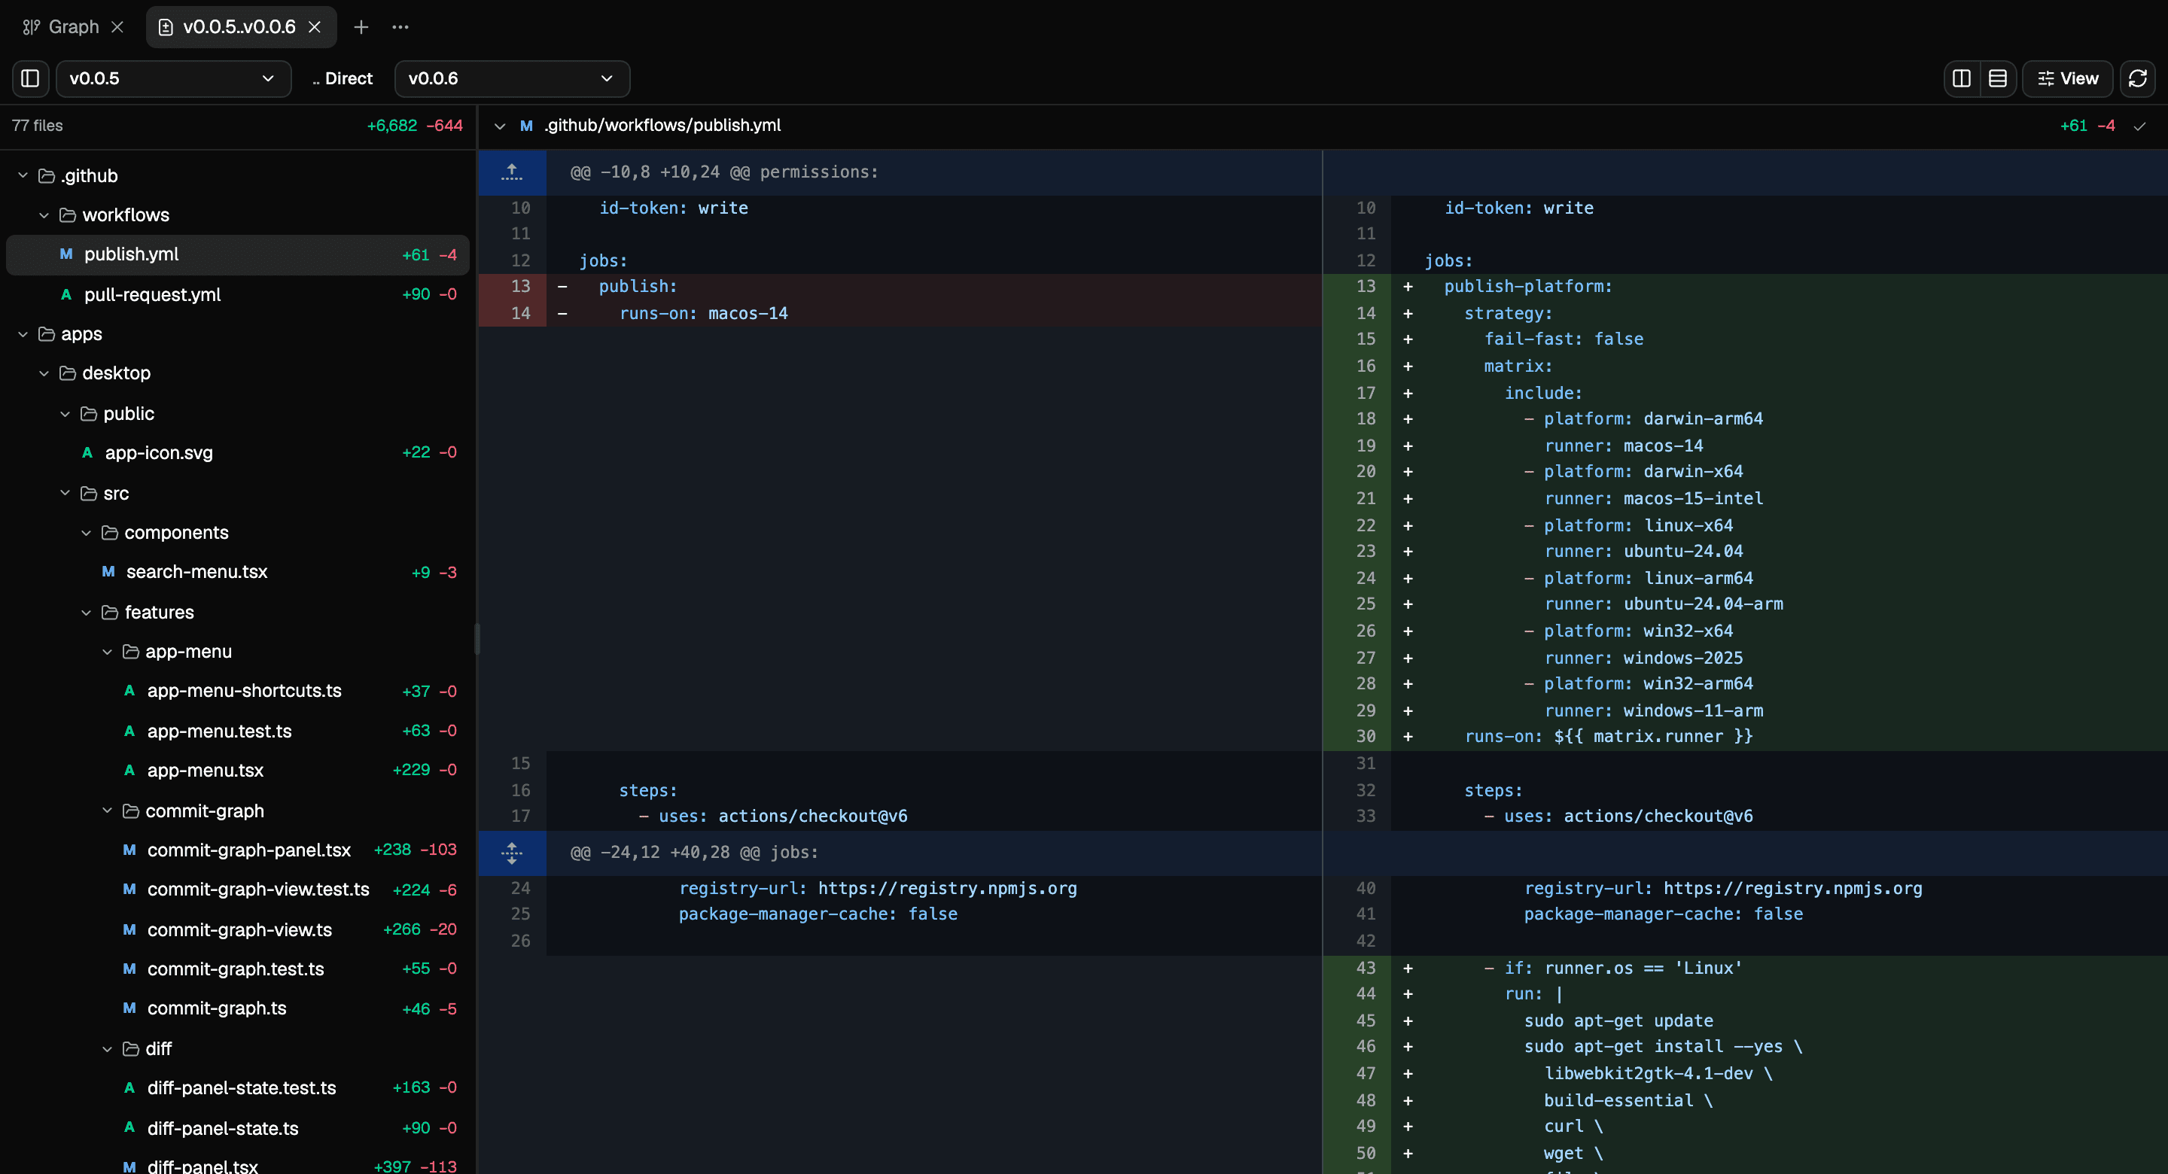Click added line 18 'platform: darwin-arm64'
Screen dimensions: 2168x1174
1746,419
